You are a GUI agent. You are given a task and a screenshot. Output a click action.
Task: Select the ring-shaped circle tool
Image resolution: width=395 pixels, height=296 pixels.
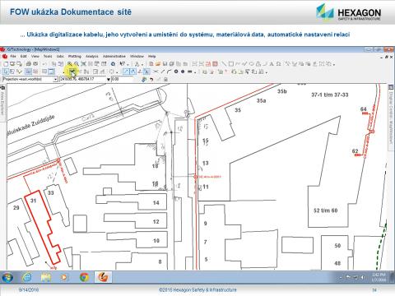(x=176, y=72)
